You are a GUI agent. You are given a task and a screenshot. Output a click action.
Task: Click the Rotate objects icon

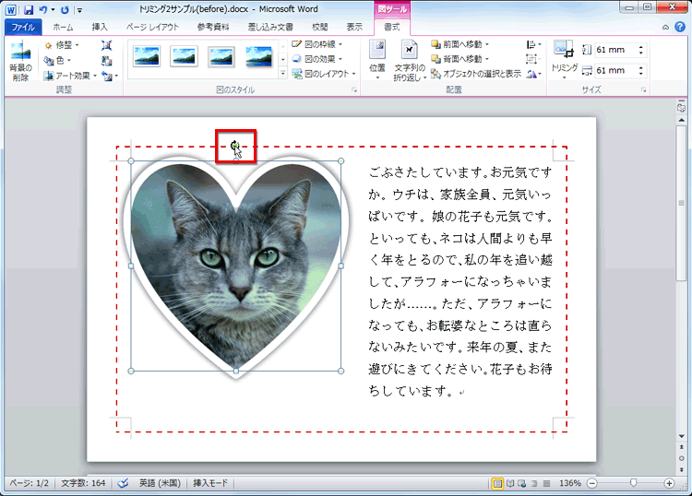point(533,74)
